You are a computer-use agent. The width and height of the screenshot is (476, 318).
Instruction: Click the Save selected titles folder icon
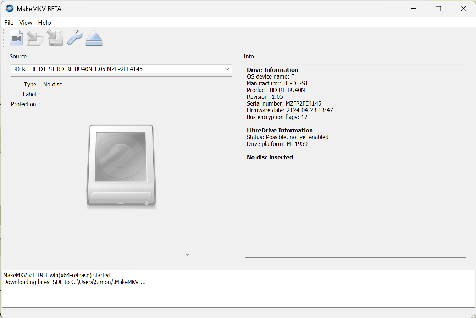coord(35,38)
